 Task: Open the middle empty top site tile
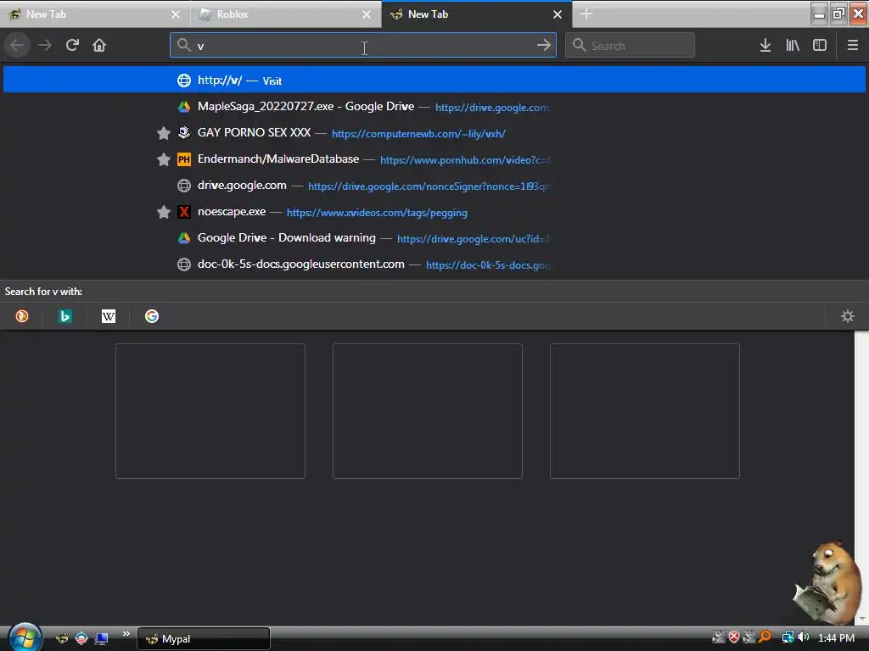428,411
